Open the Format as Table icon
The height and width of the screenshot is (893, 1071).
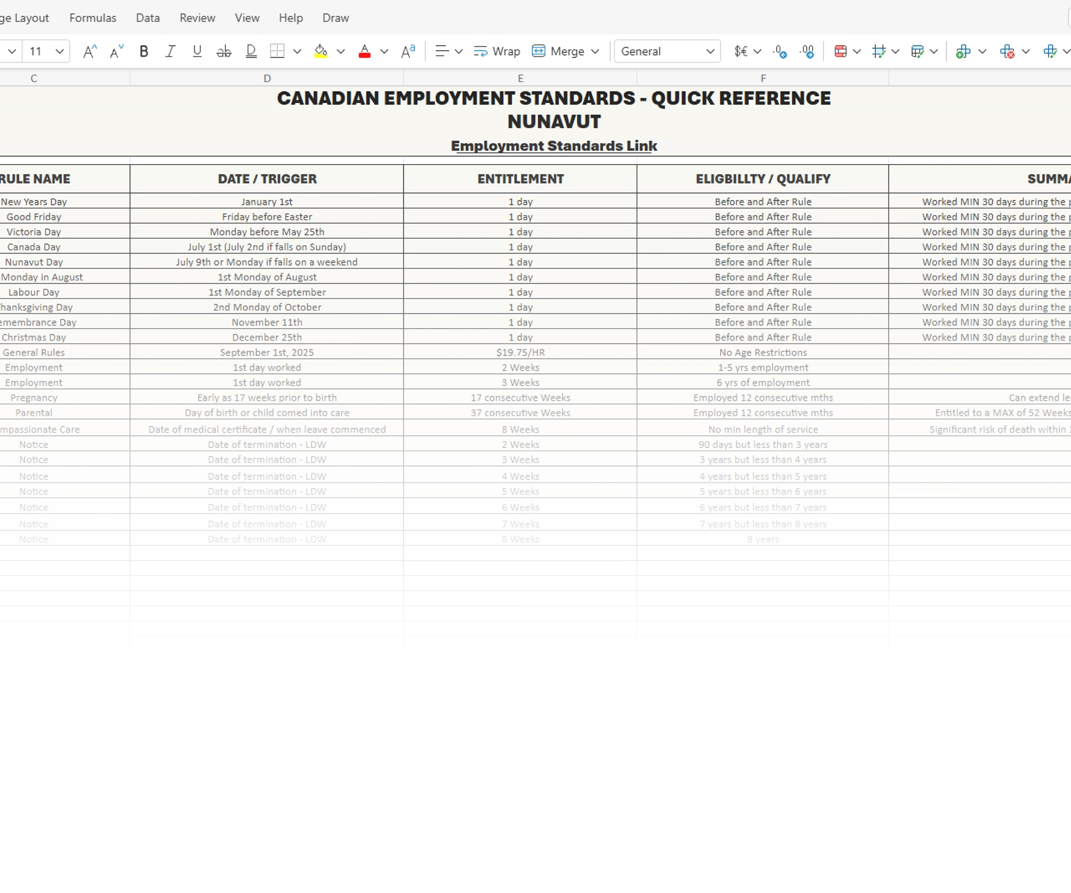[x=918, y=51]
